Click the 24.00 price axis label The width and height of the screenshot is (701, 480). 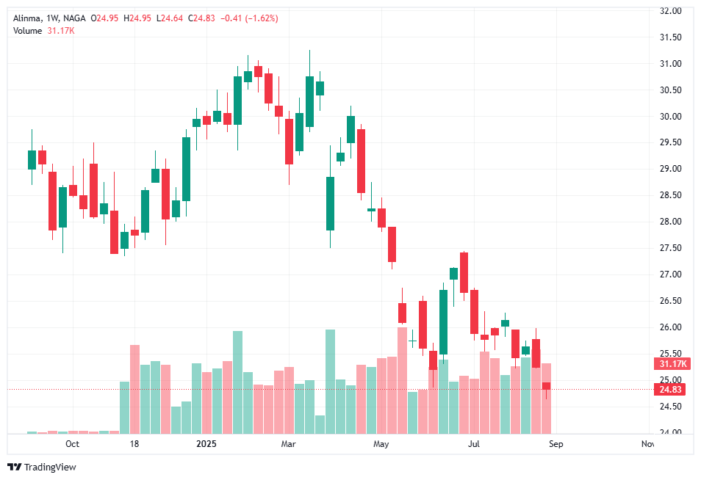[672, 432]
